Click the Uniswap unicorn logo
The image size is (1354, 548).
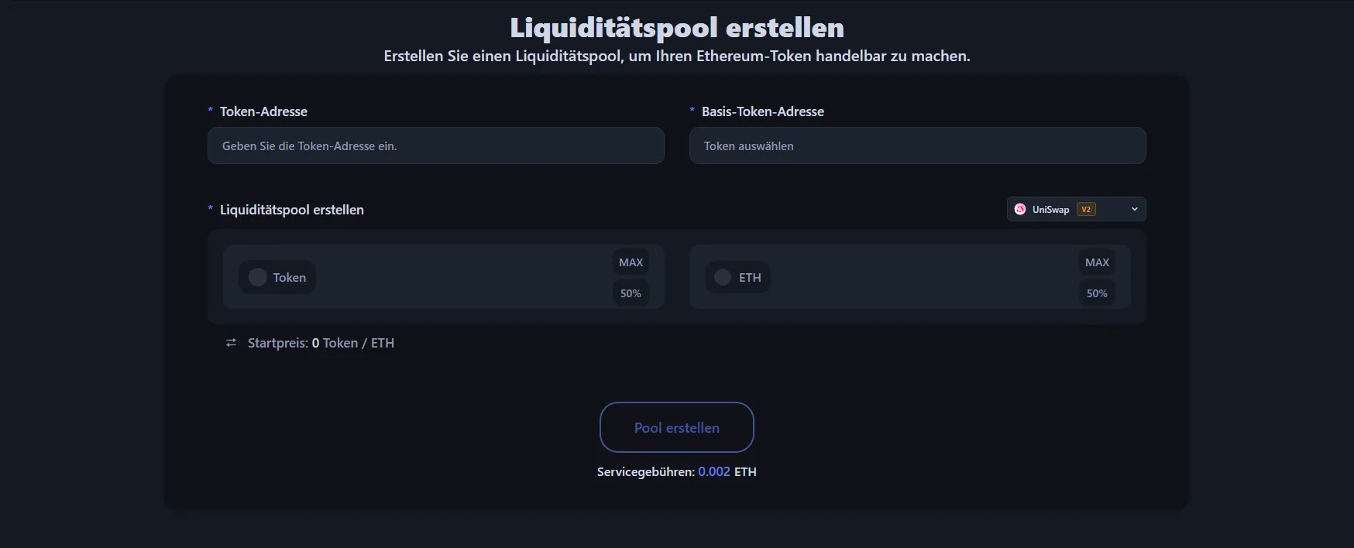(1020, 209)
